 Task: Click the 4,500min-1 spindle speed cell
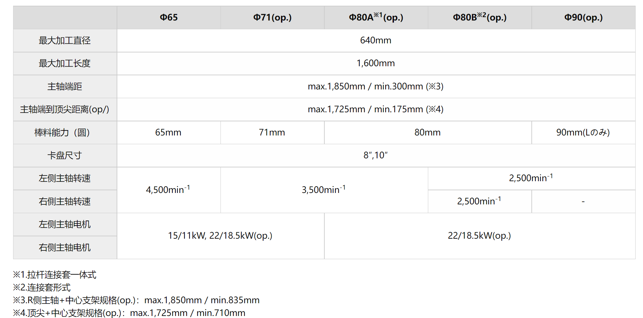point(168,190)
